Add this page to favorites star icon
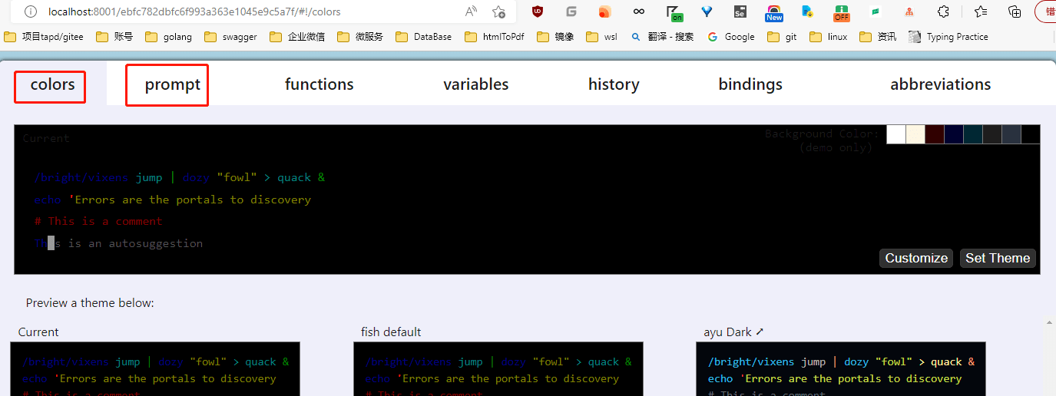This screenshot has width=1056, height=396. tap(499, 12)
